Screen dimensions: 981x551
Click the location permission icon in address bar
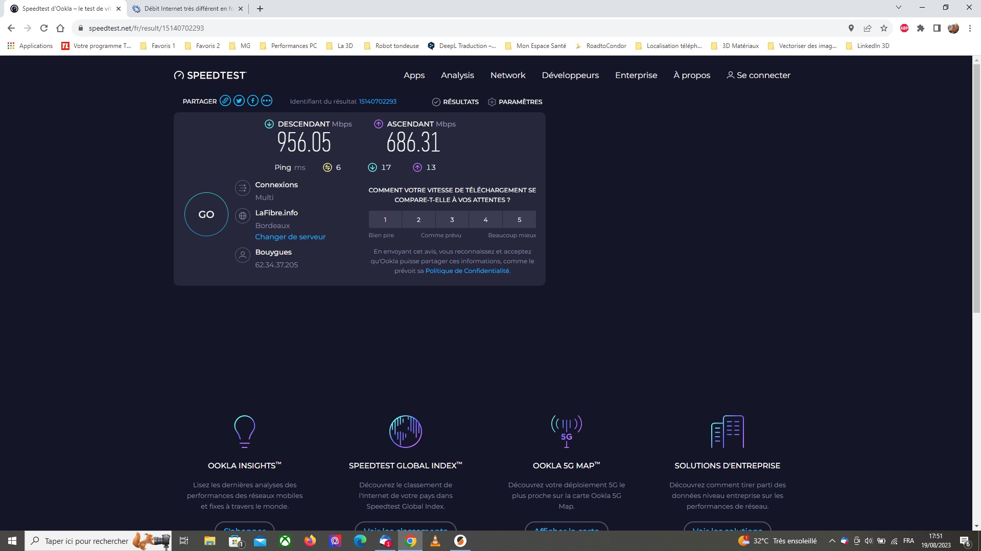(851, 28)
